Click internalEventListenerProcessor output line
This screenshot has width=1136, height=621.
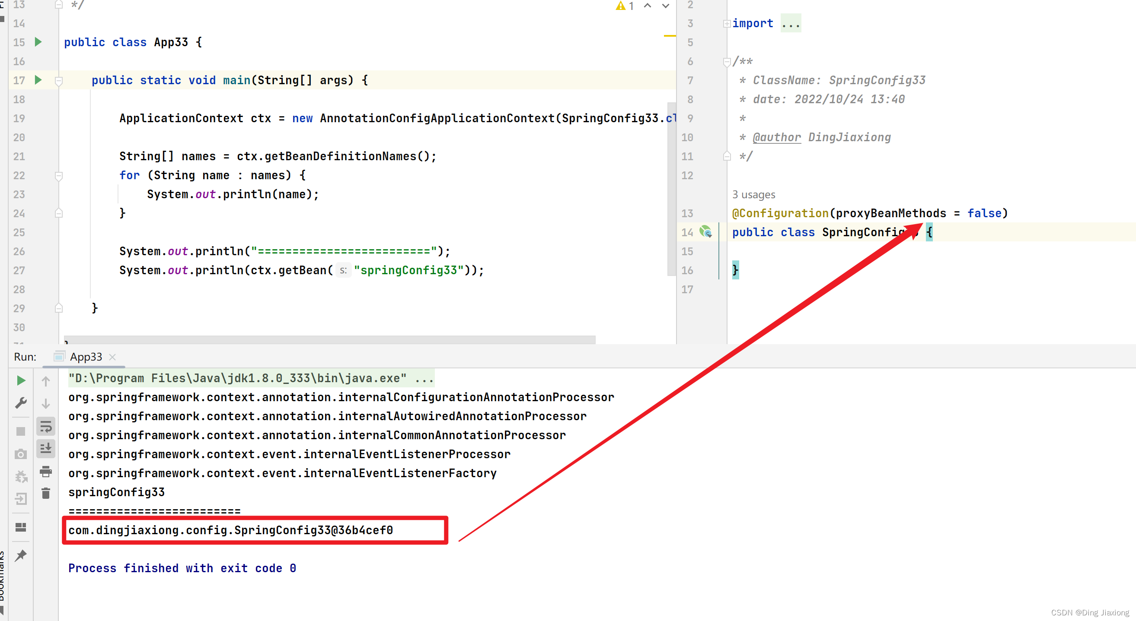click(289, 454)
